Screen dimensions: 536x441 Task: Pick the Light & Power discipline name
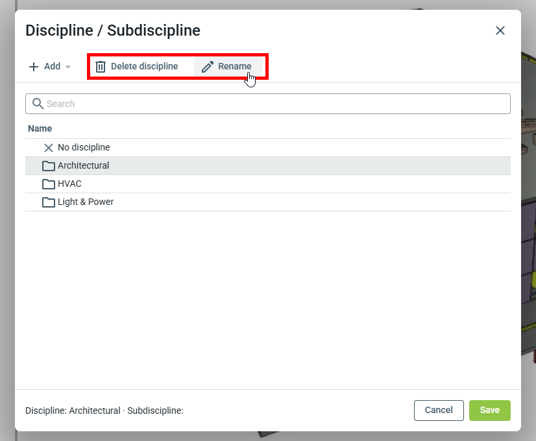(86, 202)
